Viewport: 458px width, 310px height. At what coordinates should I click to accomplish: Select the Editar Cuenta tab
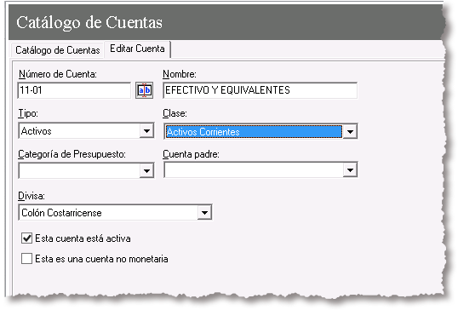(137, 49)
